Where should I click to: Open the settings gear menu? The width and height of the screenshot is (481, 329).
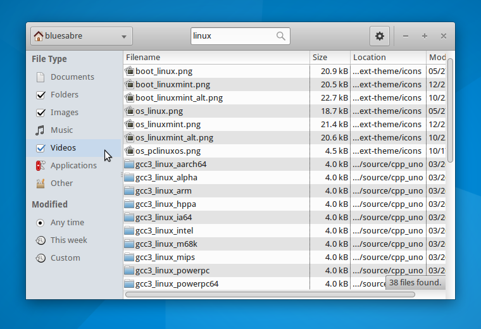380,36
